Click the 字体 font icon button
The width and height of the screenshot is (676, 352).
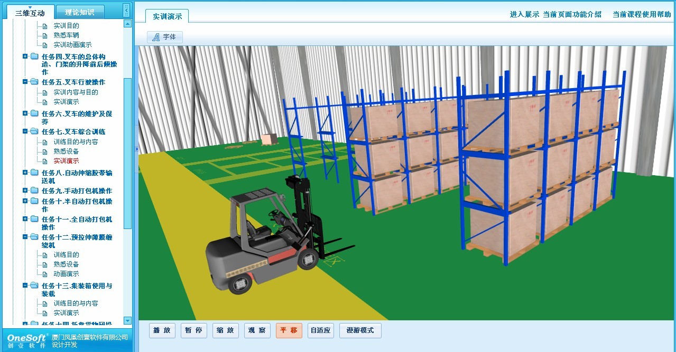click(x=164, y=37)
